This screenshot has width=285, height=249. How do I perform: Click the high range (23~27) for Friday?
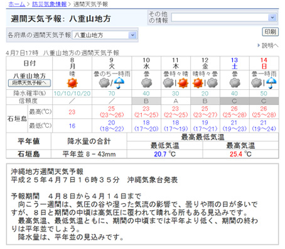point(205,115)
